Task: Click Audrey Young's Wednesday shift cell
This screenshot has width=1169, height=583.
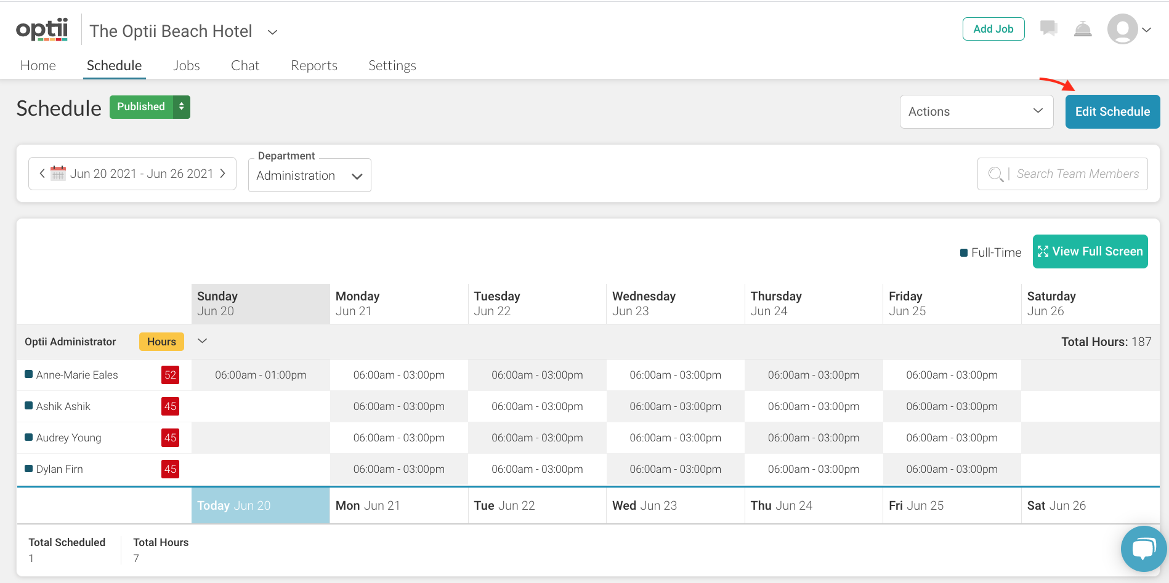Action: coord(676,438)
